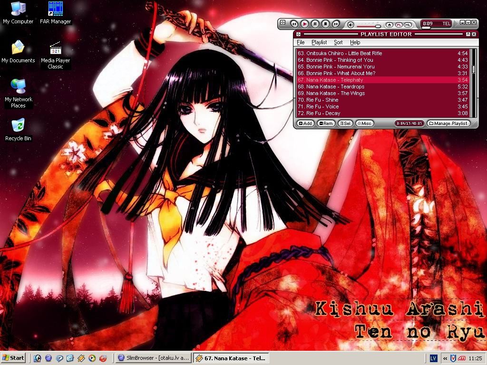The image size is (487, 365).
Task: Open FAR Manager shortcut on desktop
Action: (x=55, y=13)
